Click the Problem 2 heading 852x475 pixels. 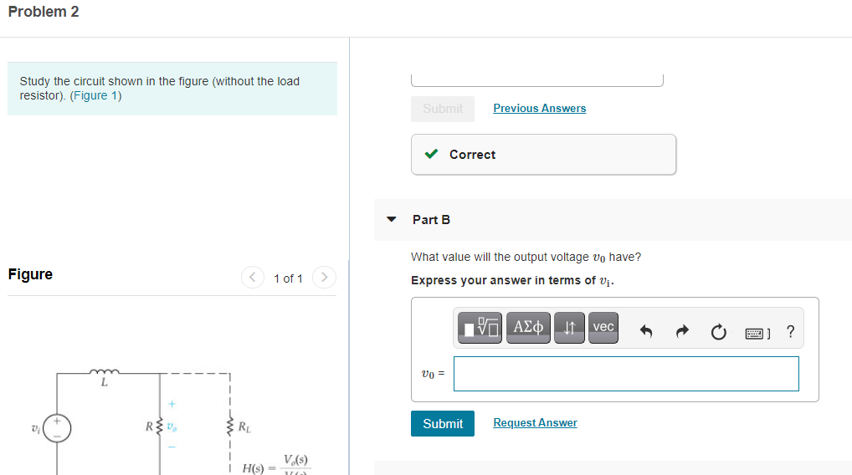pyautogui.click(x=44, y=12)
